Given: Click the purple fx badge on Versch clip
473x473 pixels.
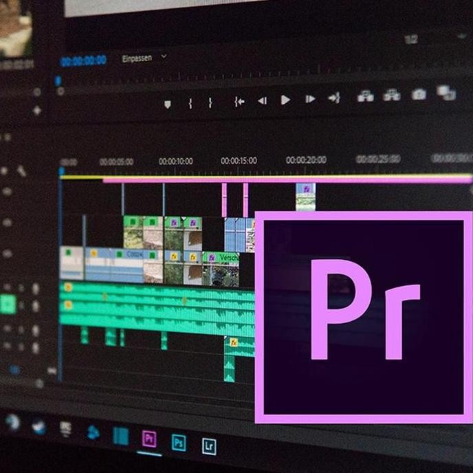Looking at the screenshot, I should point(212,258).
